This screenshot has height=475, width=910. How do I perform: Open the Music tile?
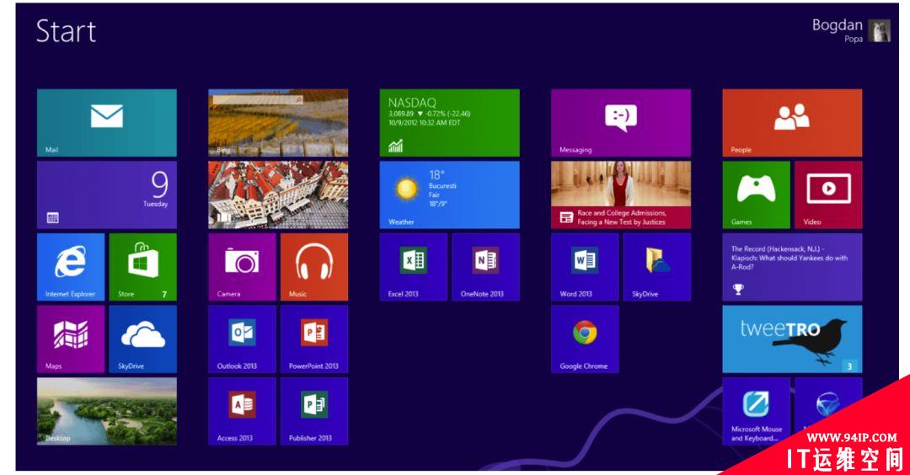[314, 267]
